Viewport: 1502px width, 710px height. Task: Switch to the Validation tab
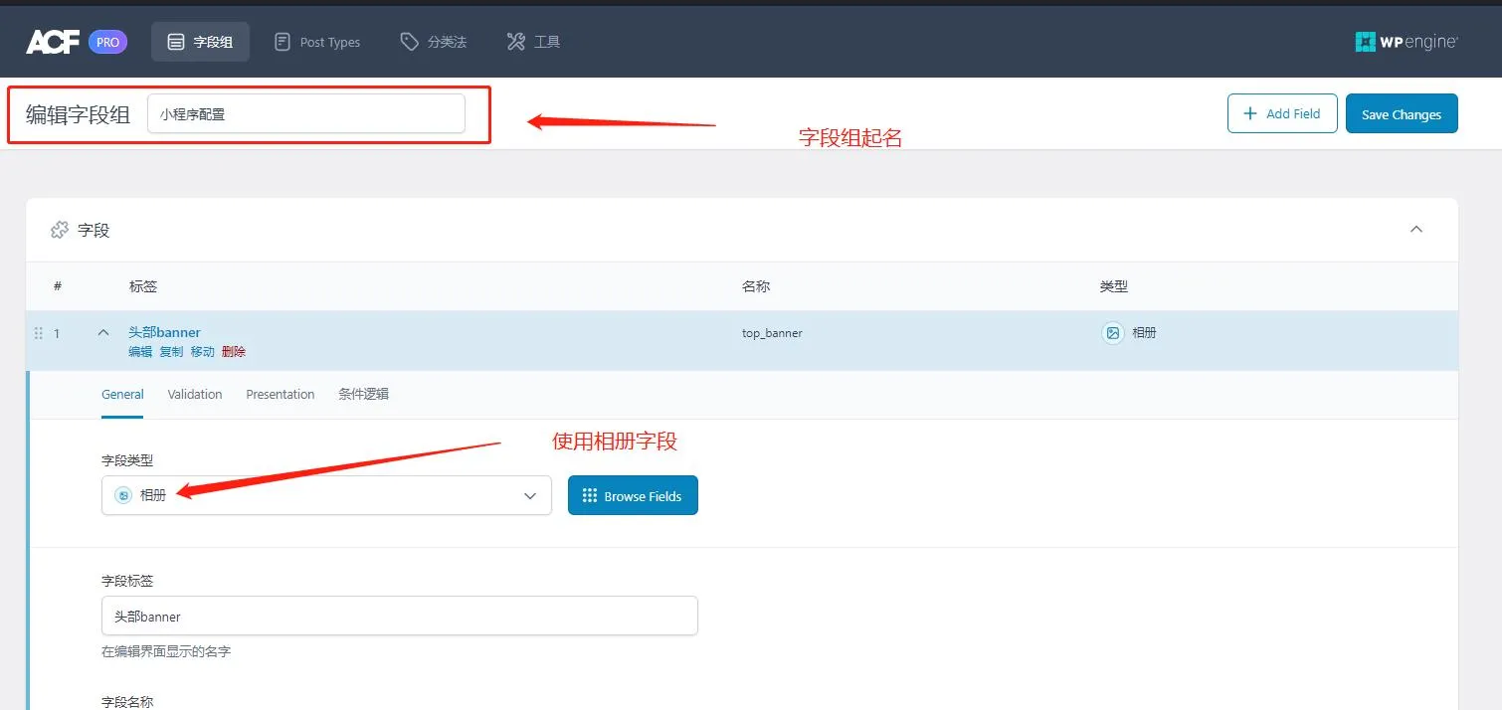point(195,395)
